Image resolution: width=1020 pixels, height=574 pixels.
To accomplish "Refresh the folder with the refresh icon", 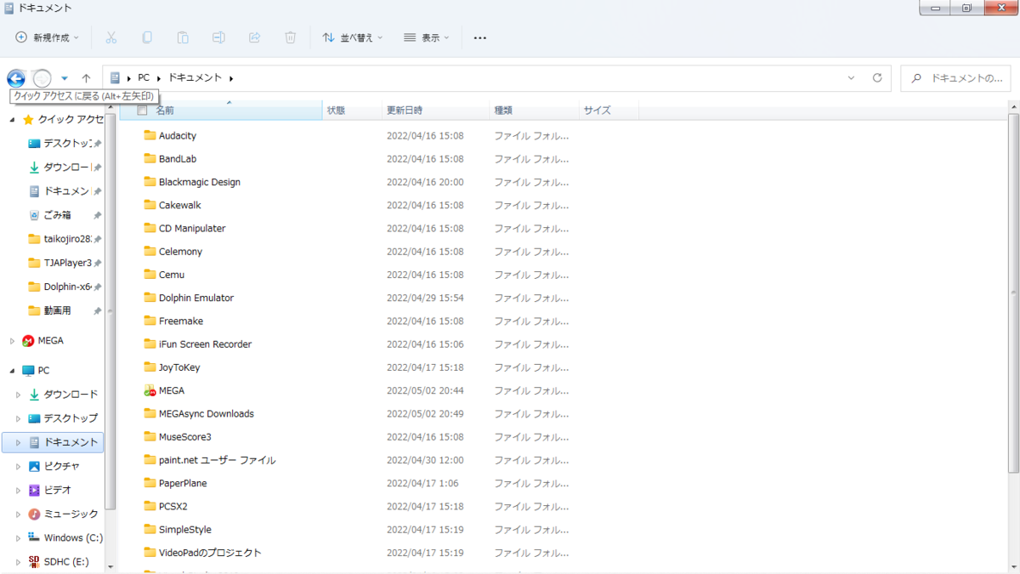I will [877, 77].
